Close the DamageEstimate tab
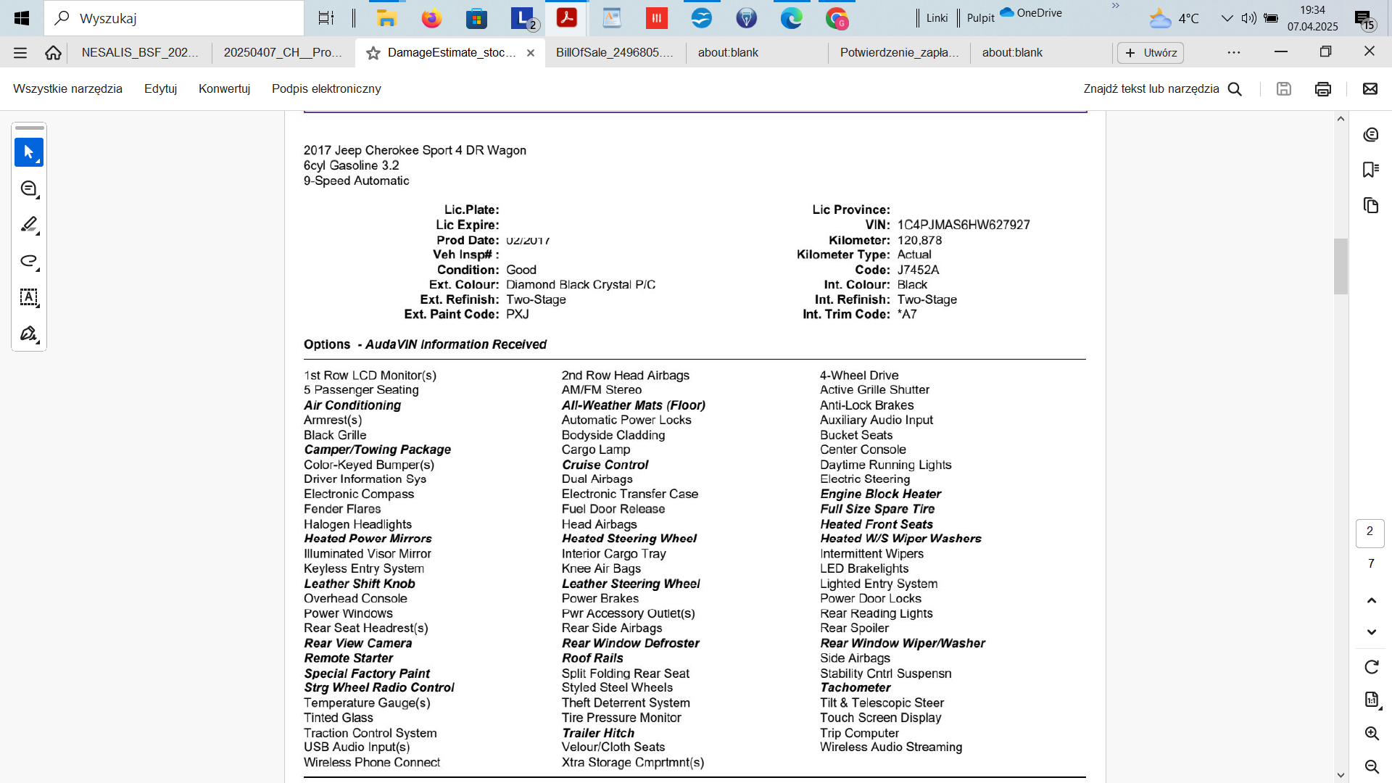This screenshot has height=783, width=1392. [x=531, y=53]
